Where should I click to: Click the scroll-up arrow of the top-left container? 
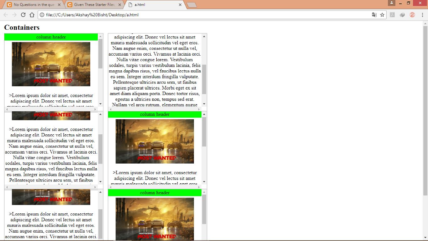[100, 36]
